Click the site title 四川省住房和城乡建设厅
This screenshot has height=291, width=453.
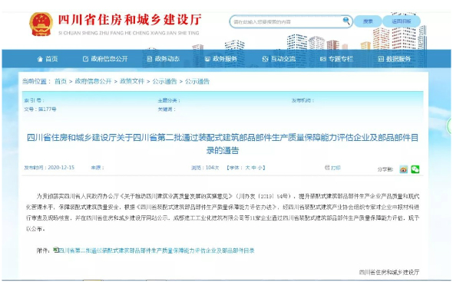(x=130, y=20)
